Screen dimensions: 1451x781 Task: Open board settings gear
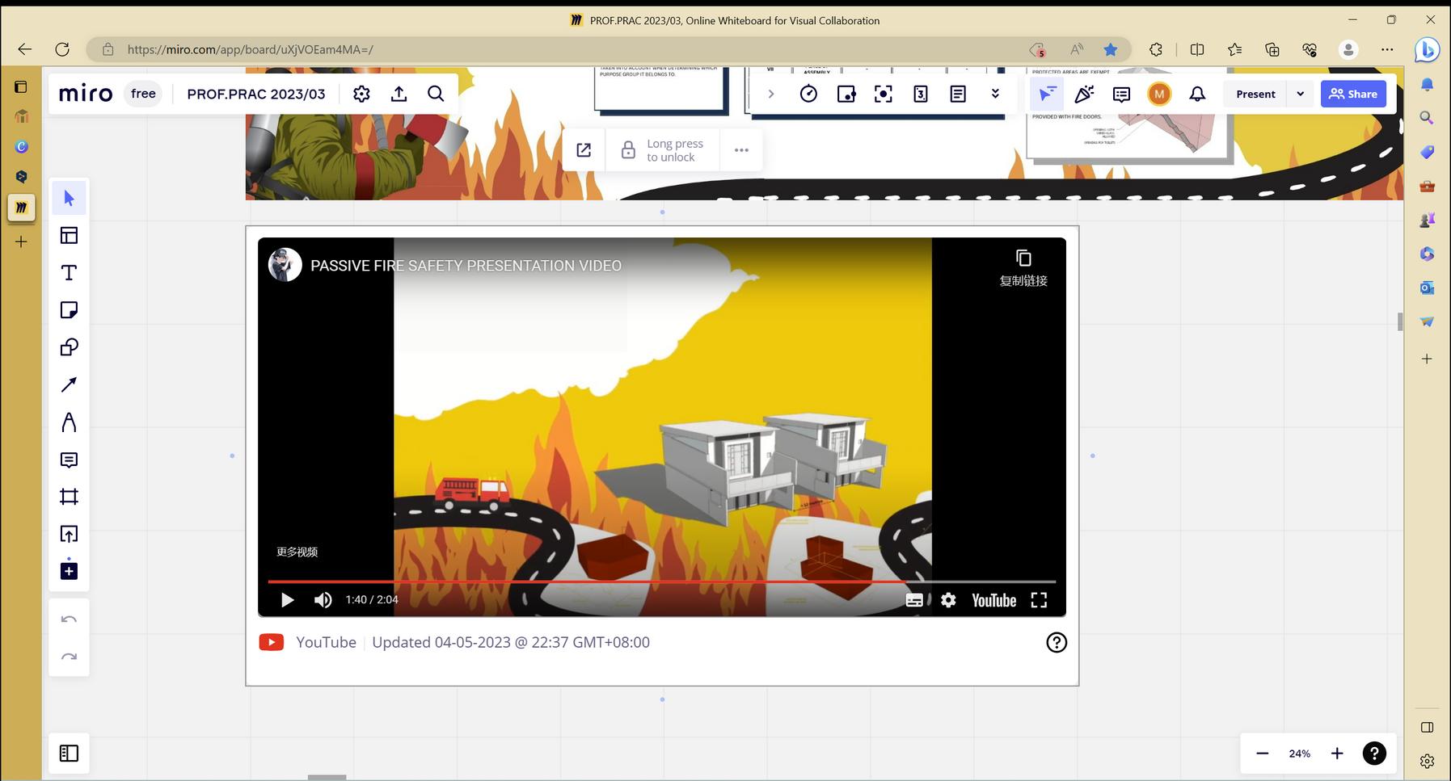361,94
